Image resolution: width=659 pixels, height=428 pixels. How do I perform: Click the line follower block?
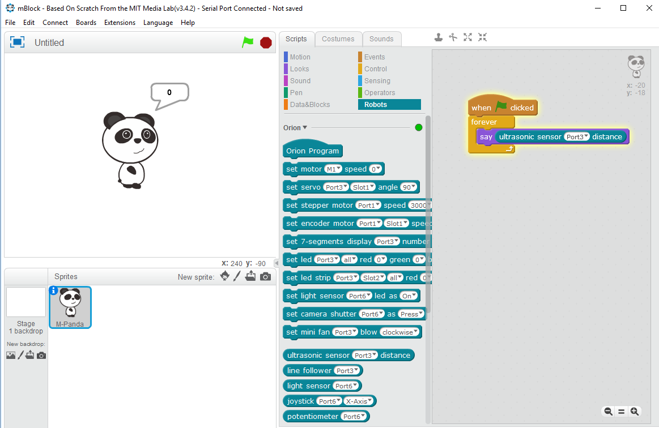tap(323, 370)
